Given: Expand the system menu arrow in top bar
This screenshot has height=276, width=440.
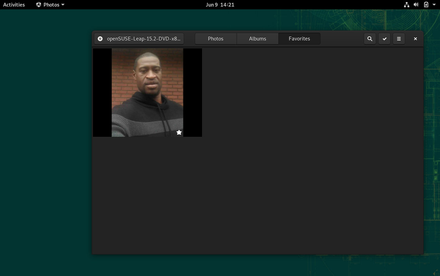Looking at the screenshot, I should (x=434, y=5).
